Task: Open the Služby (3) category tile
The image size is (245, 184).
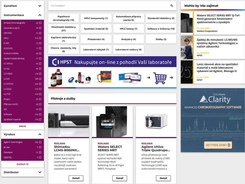Action: [160, 39]
